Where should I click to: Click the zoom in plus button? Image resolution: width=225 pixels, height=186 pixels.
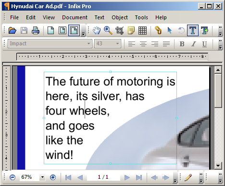[53, 177]
